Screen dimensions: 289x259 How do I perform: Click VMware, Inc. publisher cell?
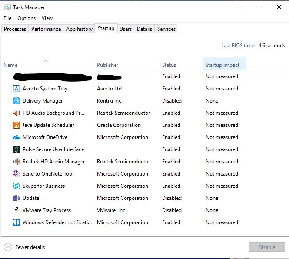coord(112,210)
